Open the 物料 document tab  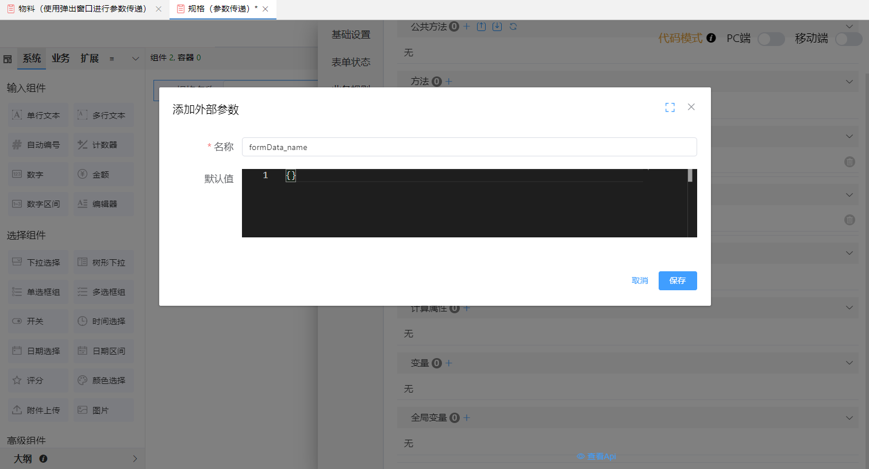point(80,9)
